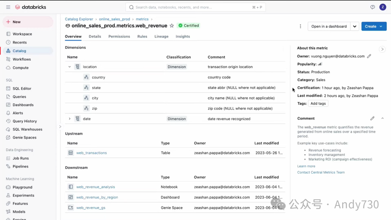This screenshot has height=220, width=391.
Task: Open the assistant chat icon in header
Action: click(x=373, y=7)
